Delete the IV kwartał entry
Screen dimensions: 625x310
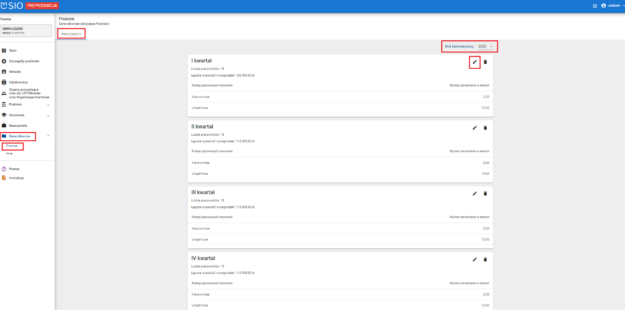tap(485, 259)
